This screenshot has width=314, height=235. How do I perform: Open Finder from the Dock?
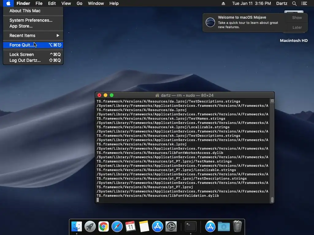[77, 227]
